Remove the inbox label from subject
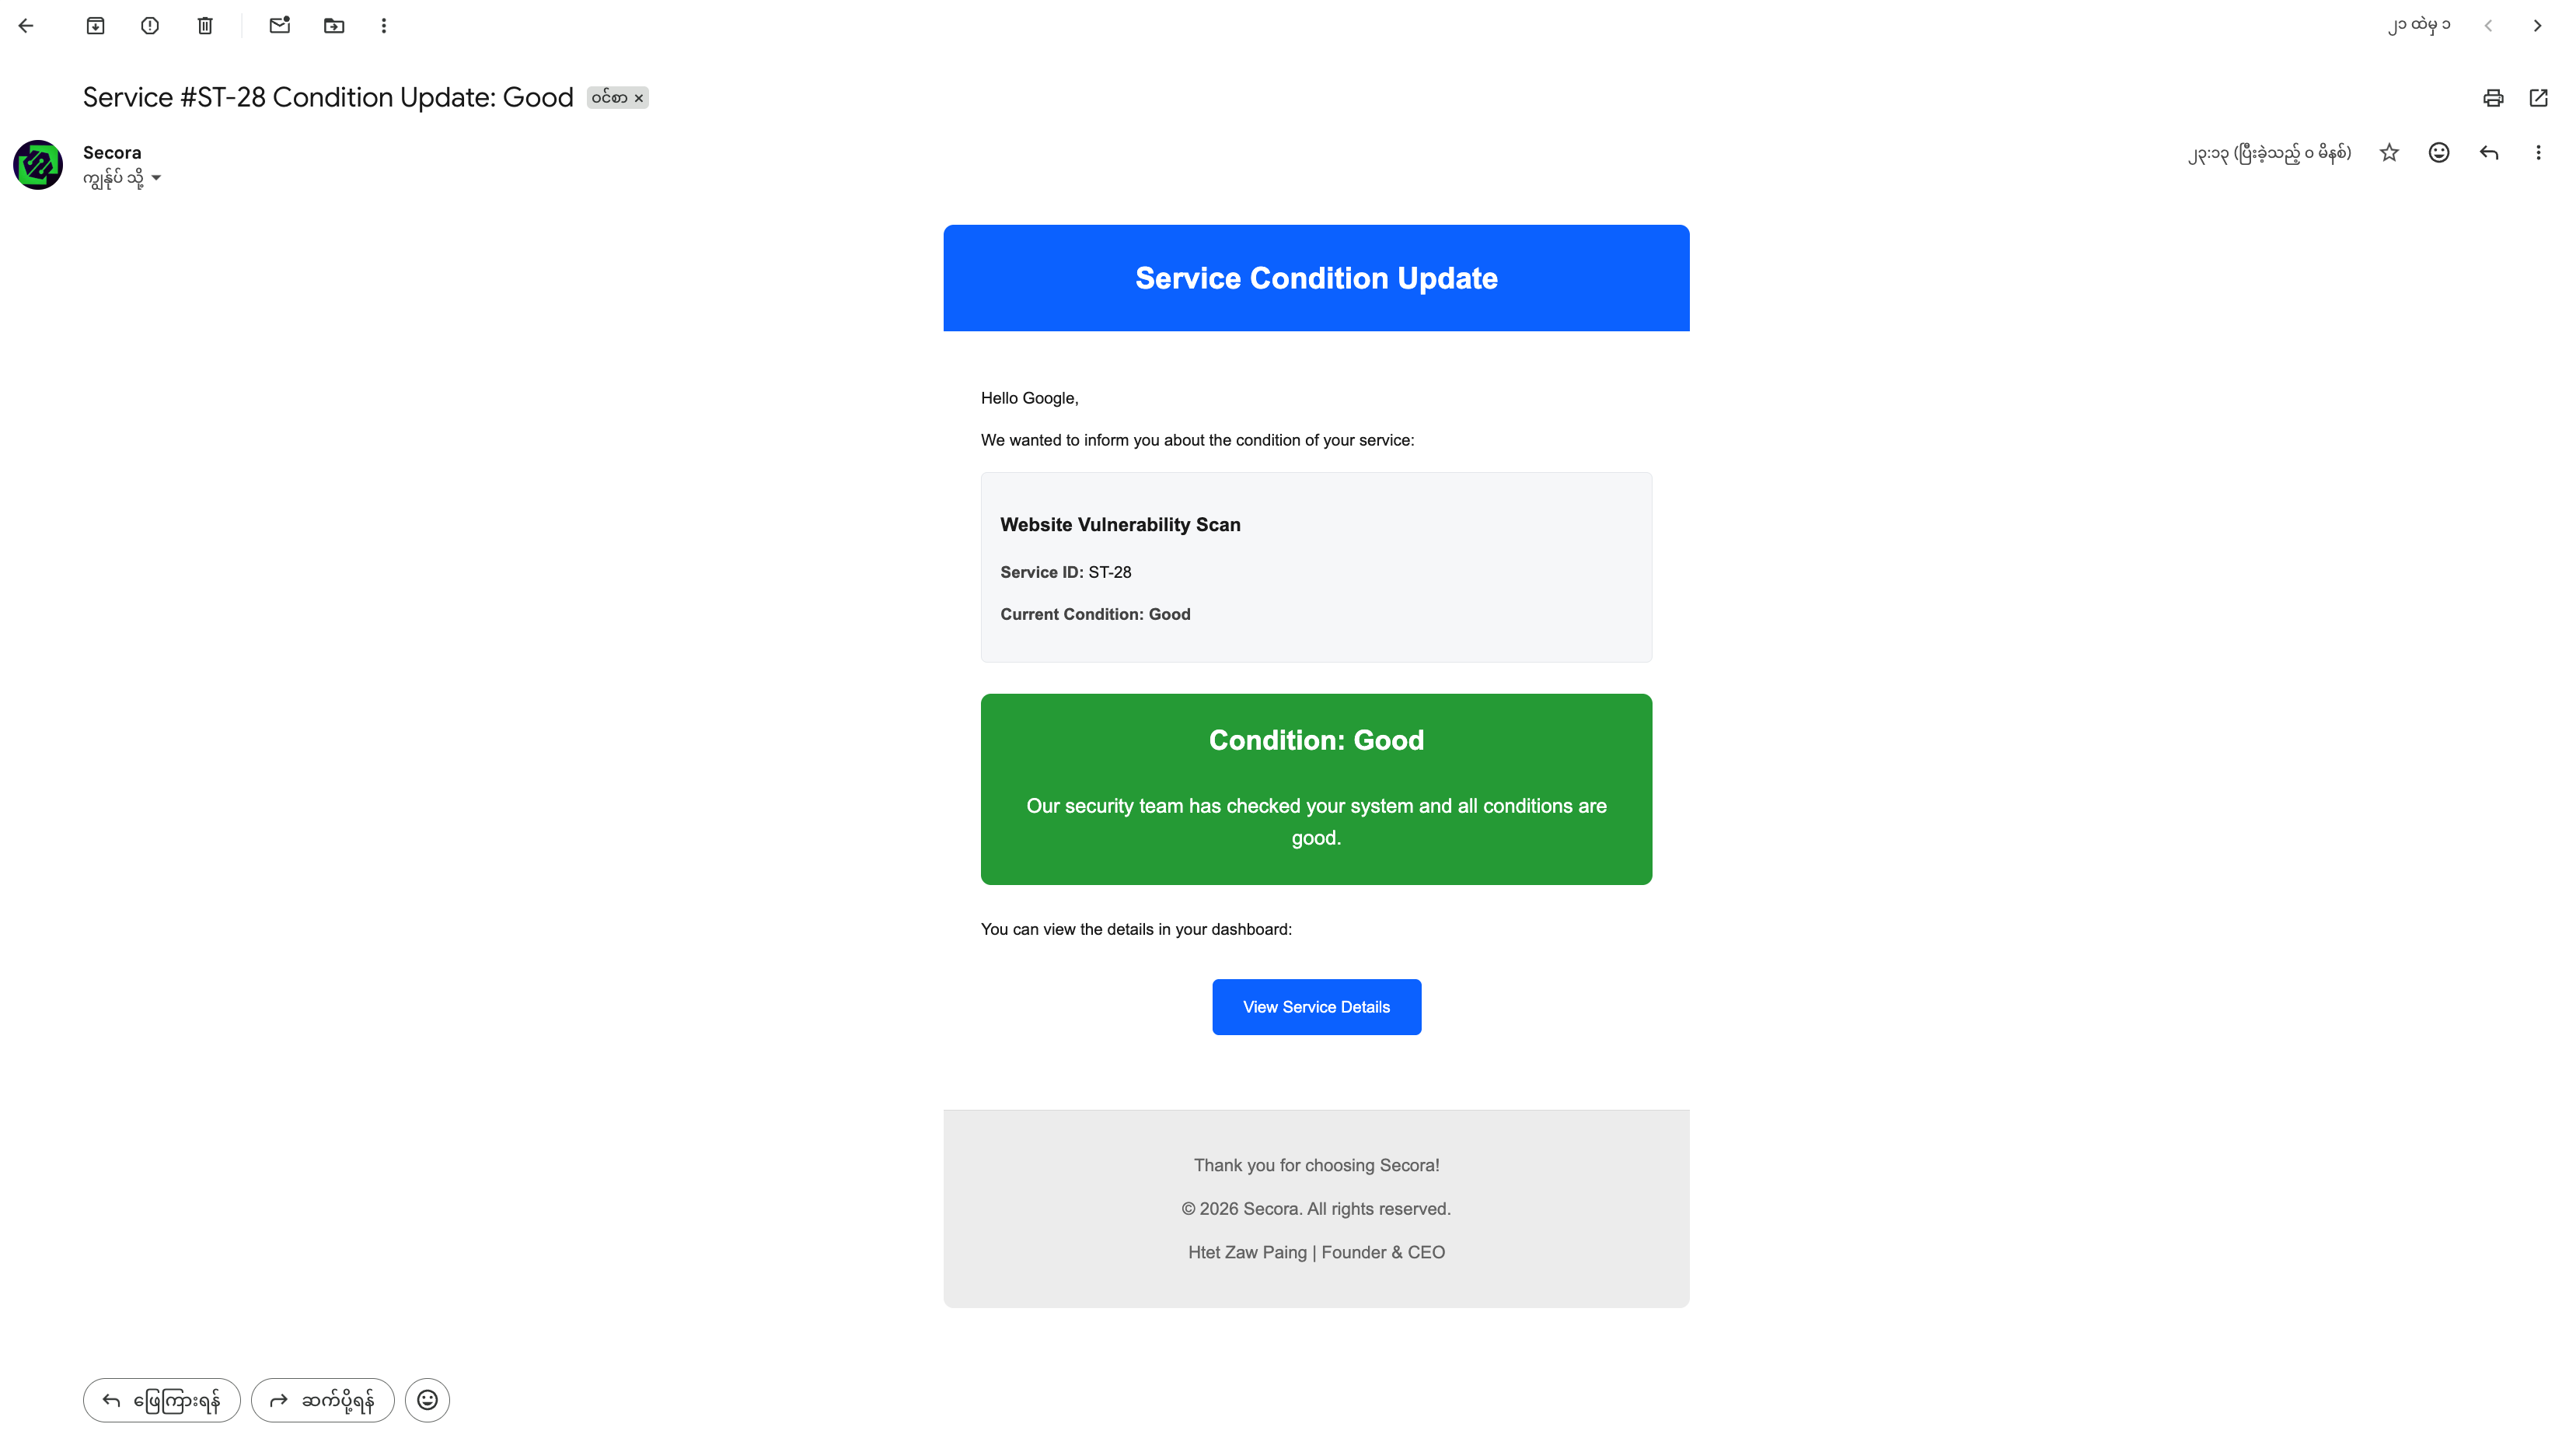Screen dimensions: 2576x1445 point(639,98)
